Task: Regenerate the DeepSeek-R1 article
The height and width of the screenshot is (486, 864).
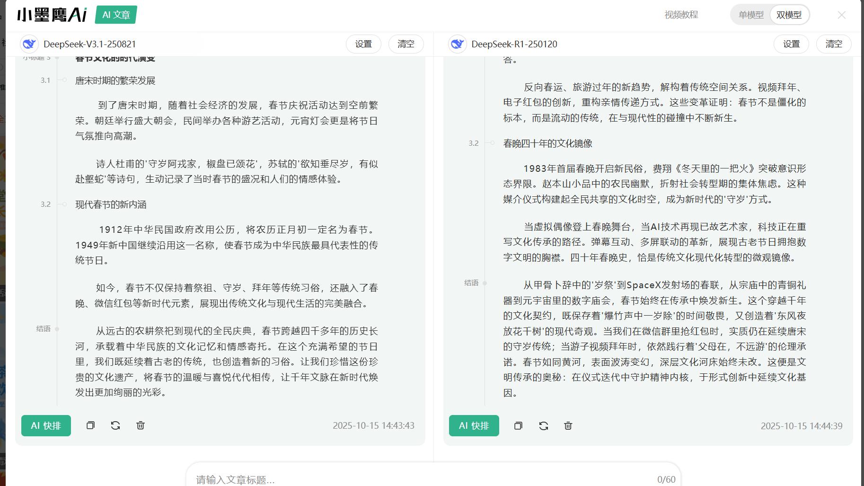Action: click(x=543, y=426)
